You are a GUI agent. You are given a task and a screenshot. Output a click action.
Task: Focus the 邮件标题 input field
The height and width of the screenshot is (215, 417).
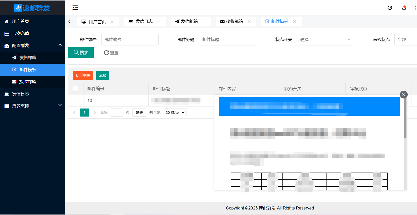click(x=227, y=40)
